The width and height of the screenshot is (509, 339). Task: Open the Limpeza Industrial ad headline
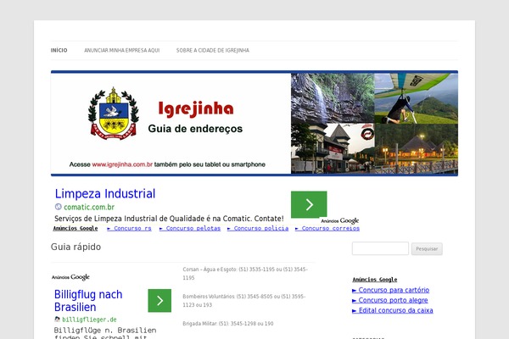click(x=105, y=193)
